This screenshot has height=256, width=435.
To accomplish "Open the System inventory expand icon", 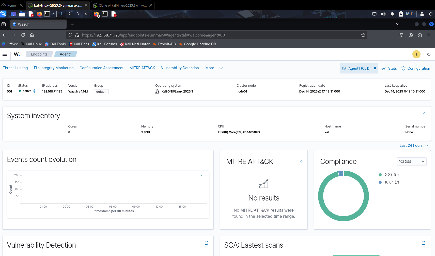I will tap(424, 113).
